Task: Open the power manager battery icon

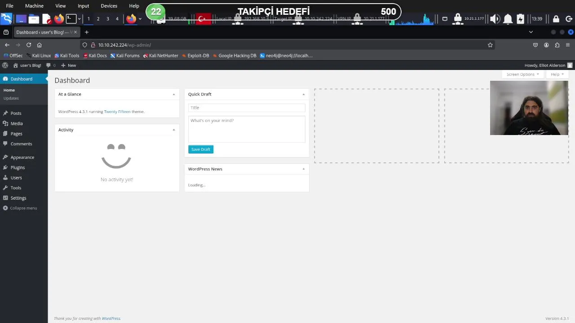Action: (x=520, y=19)
